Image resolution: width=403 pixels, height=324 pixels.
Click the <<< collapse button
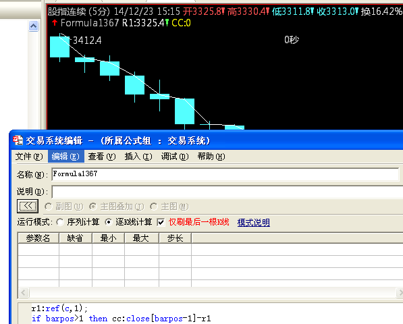click(28, 206)
